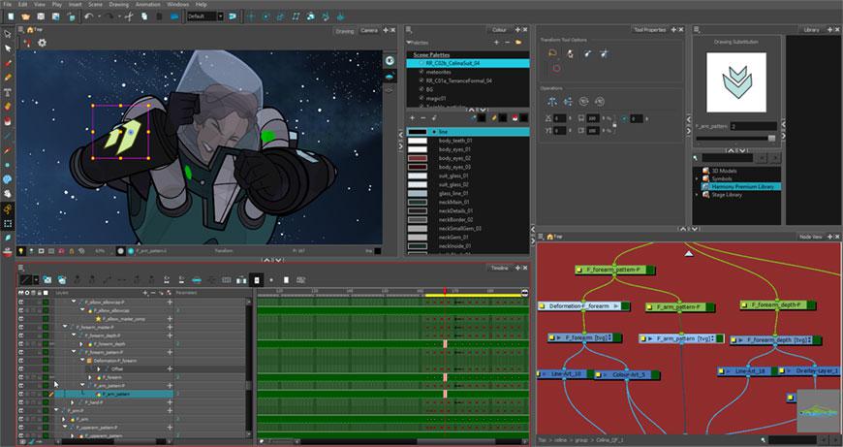
Task: Click the New scene icon in top toolbar
Action: point(11,16)
